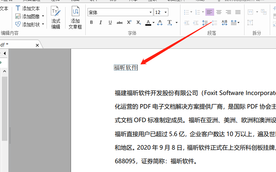Click the decrease indent icon
The height and width of the screenshot is (172, 276).
(196, 23)
